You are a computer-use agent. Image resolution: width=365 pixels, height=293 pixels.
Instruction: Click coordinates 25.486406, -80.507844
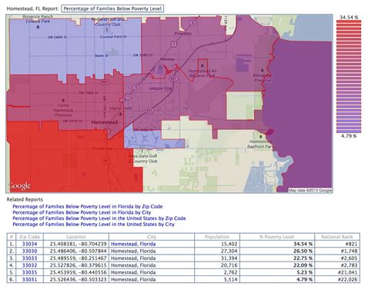click(78, 251)
